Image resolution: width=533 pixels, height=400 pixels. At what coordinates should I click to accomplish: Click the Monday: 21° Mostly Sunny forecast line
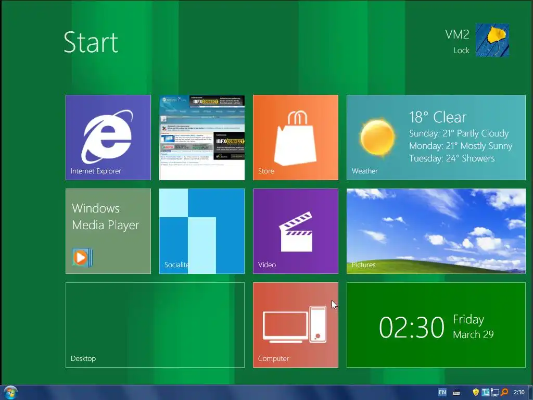461,146
